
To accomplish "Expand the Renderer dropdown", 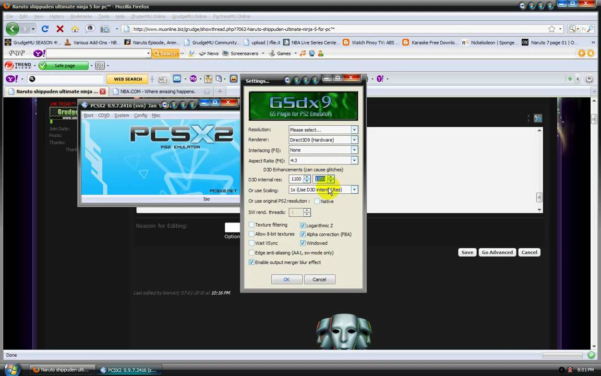I will [x=354, y=139].
